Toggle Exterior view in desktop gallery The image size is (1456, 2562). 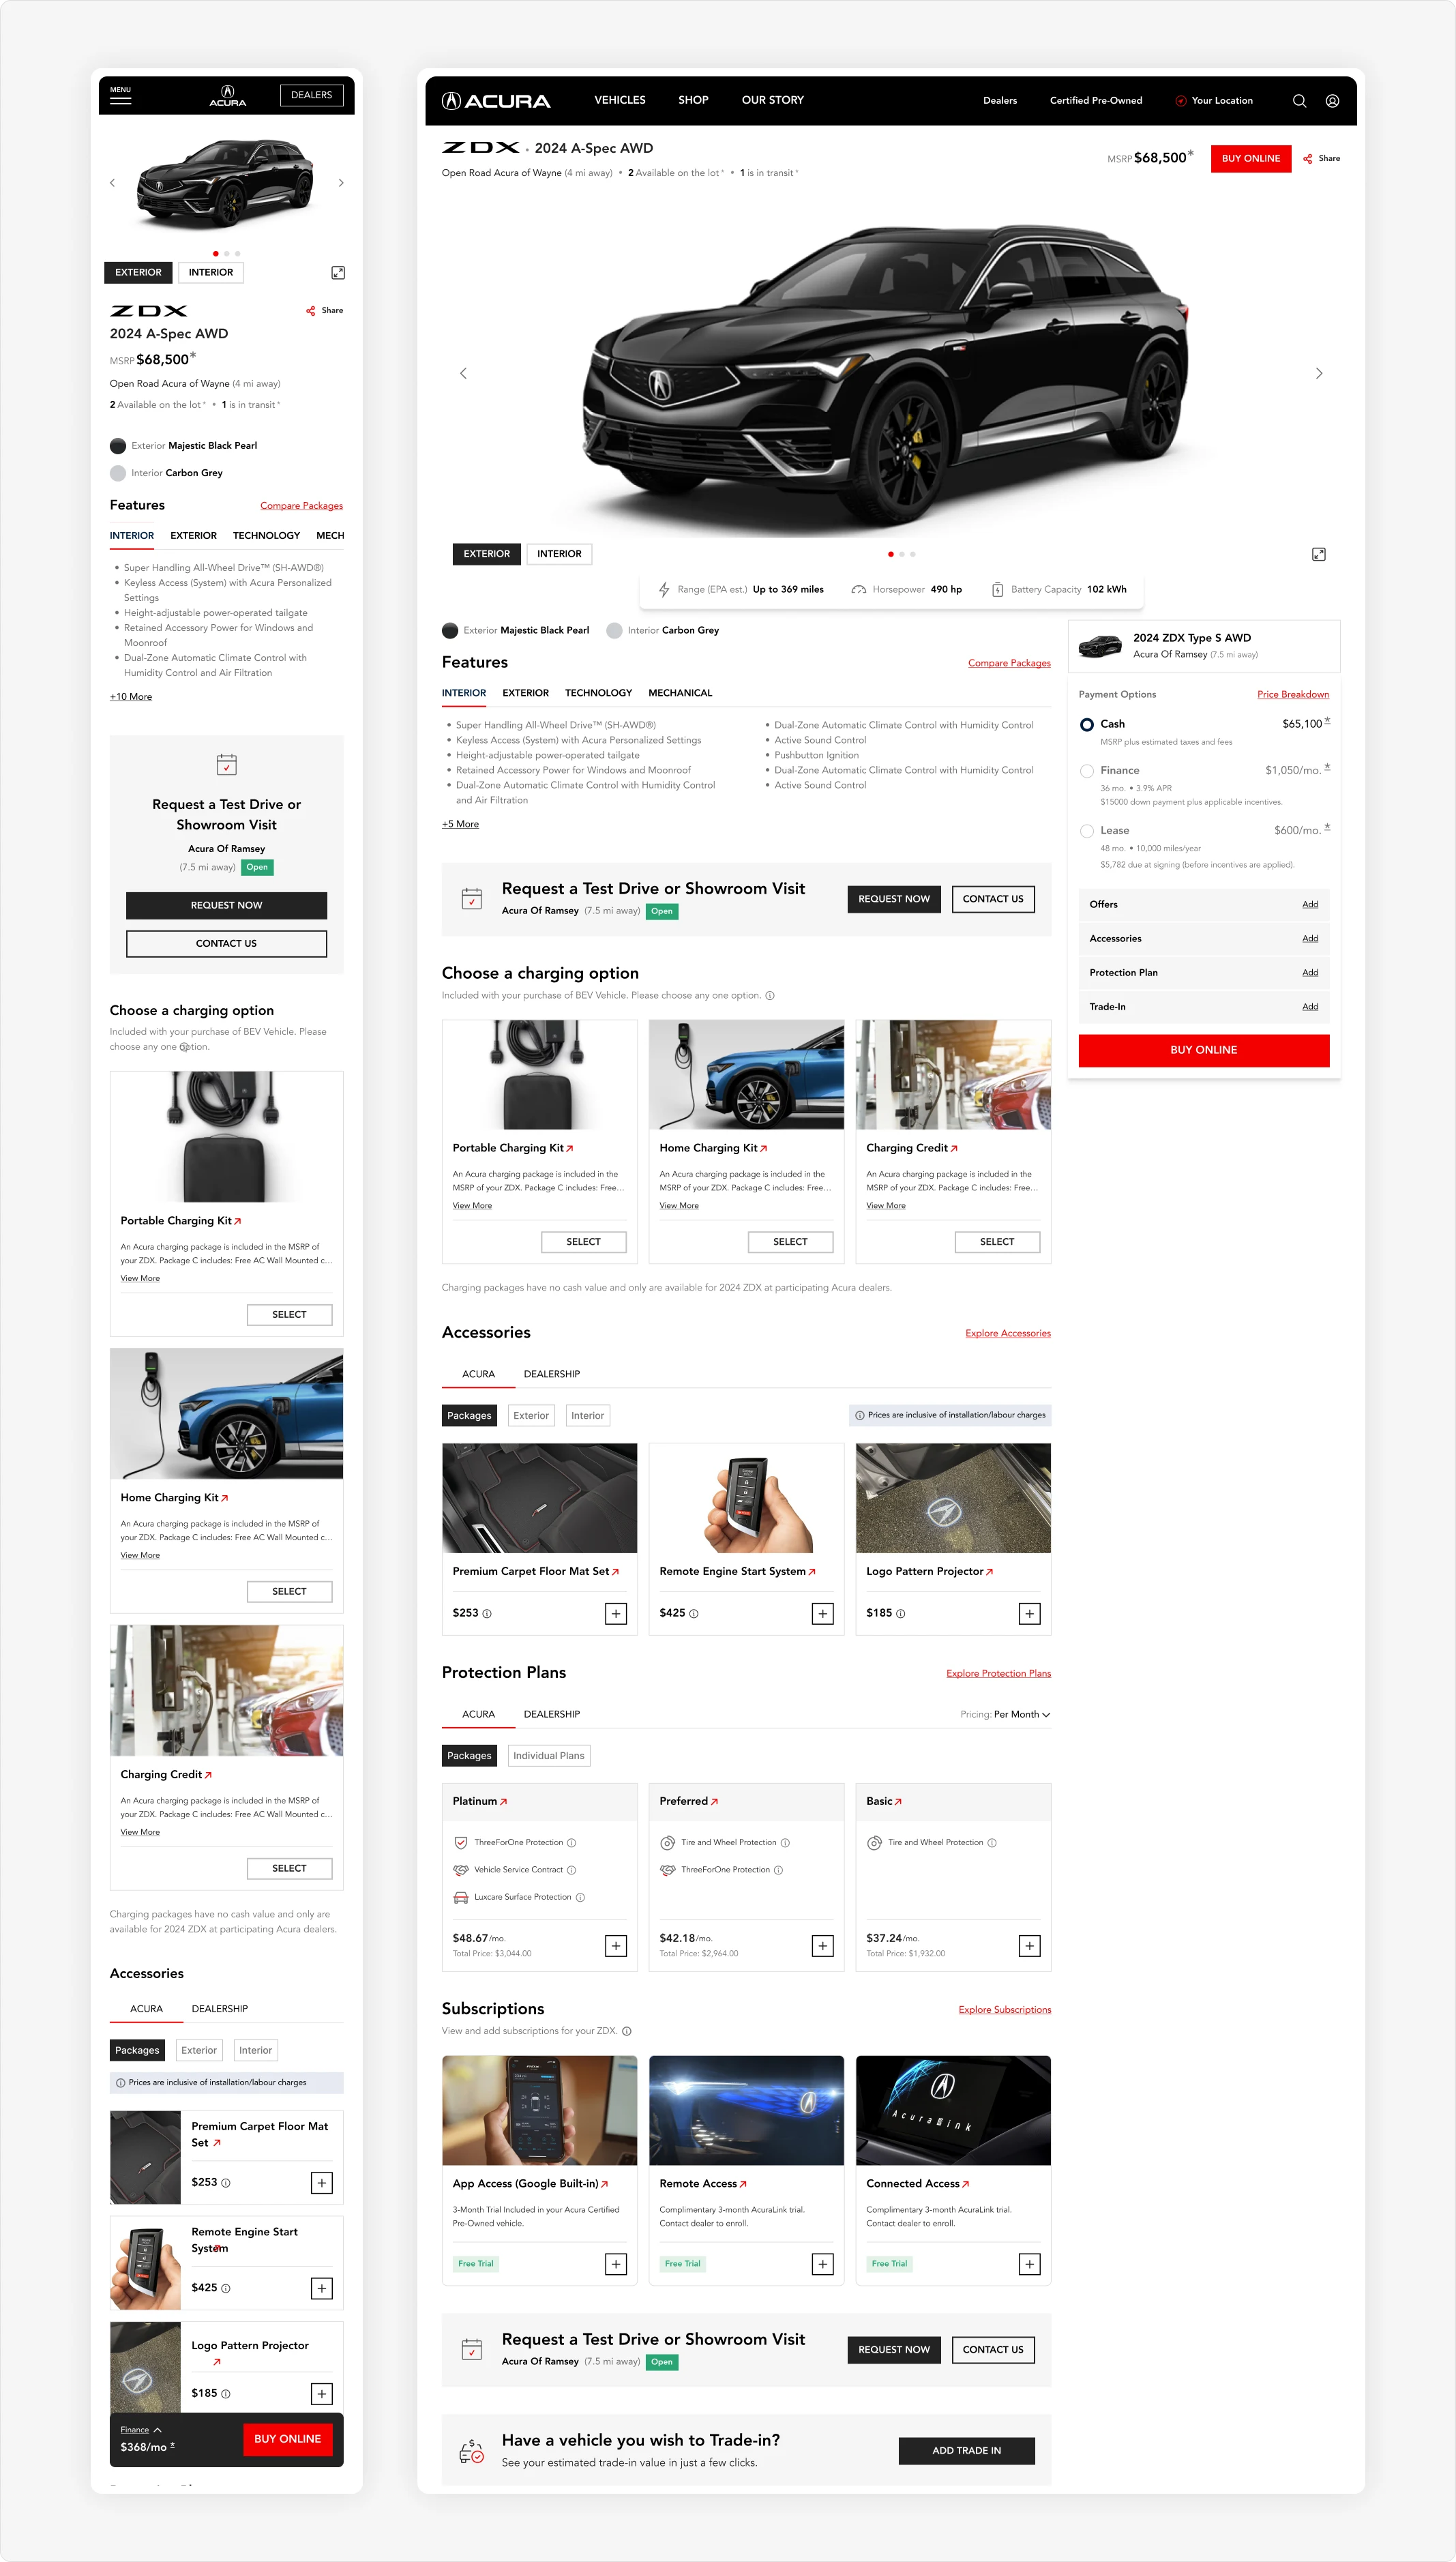click(x=487, y=554)
